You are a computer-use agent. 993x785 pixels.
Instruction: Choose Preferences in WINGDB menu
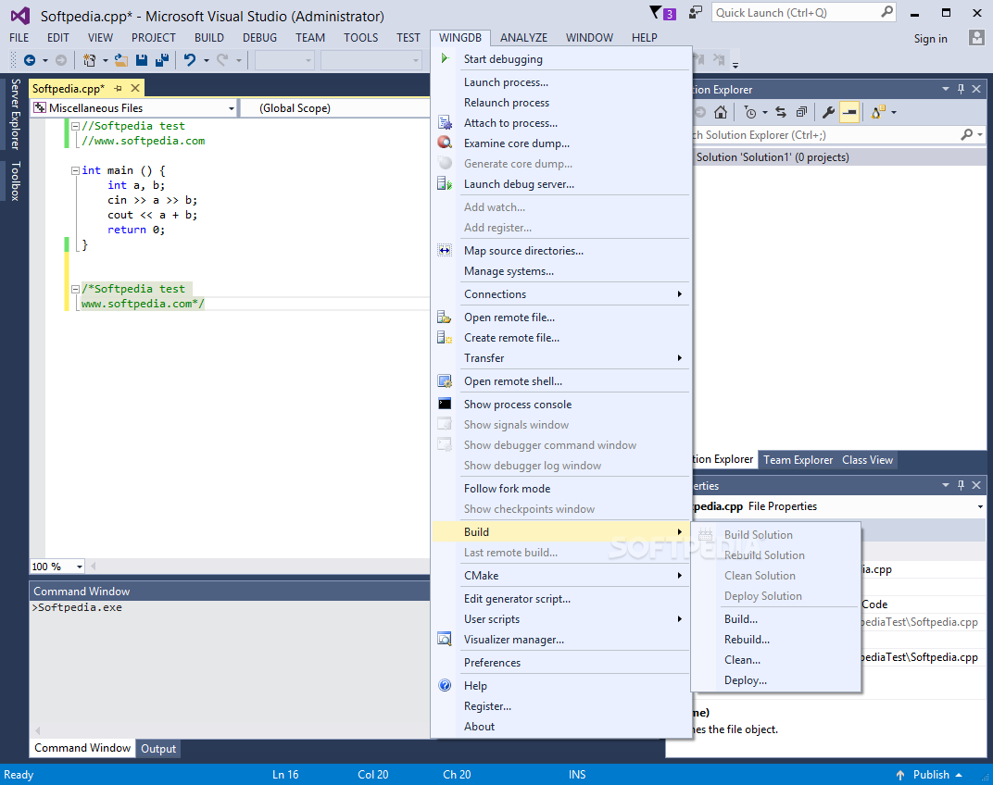pos(492,663)
